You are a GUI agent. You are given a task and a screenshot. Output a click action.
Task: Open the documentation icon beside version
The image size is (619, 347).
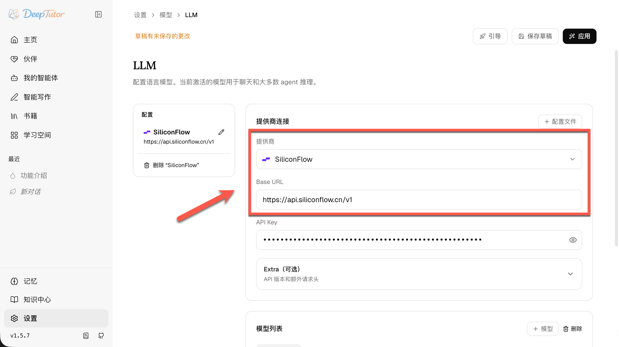tap(86, 336)
